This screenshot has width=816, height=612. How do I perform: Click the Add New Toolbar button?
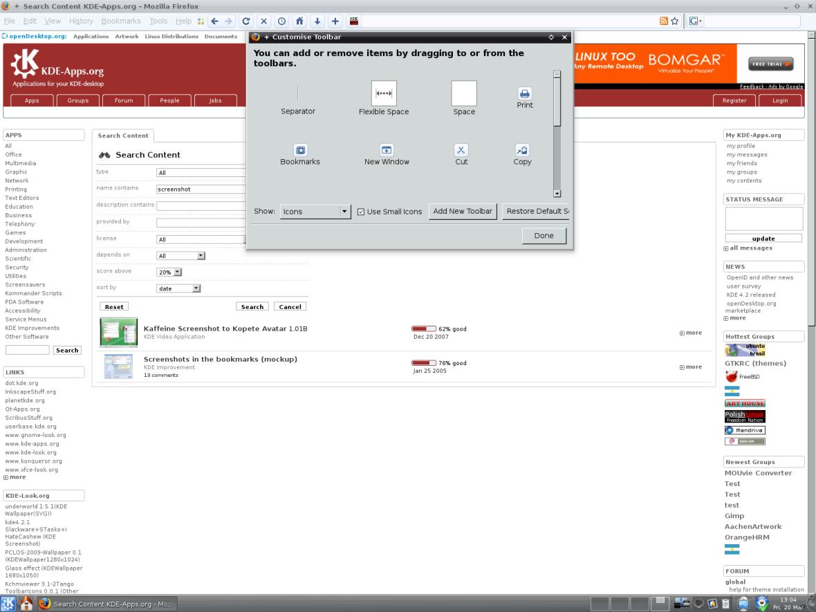coord(463,211)
